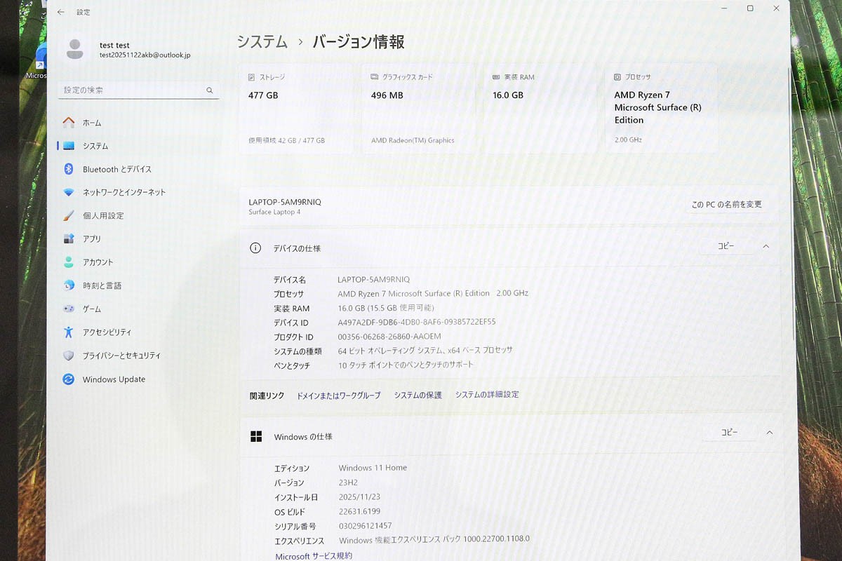Open システムの詳細設定 link
The image size is (842, 561).
pyautogui.click(x=487, y=395)
